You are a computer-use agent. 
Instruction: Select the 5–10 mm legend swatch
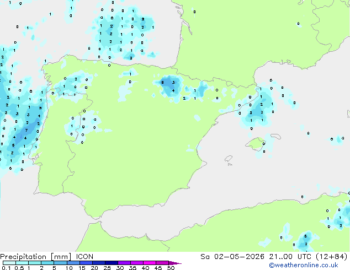point(60,263)
